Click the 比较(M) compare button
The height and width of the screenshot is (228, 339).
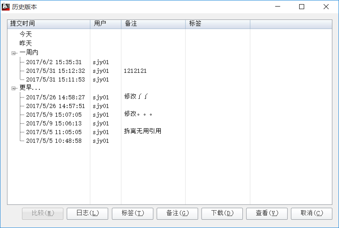(43, 213)
